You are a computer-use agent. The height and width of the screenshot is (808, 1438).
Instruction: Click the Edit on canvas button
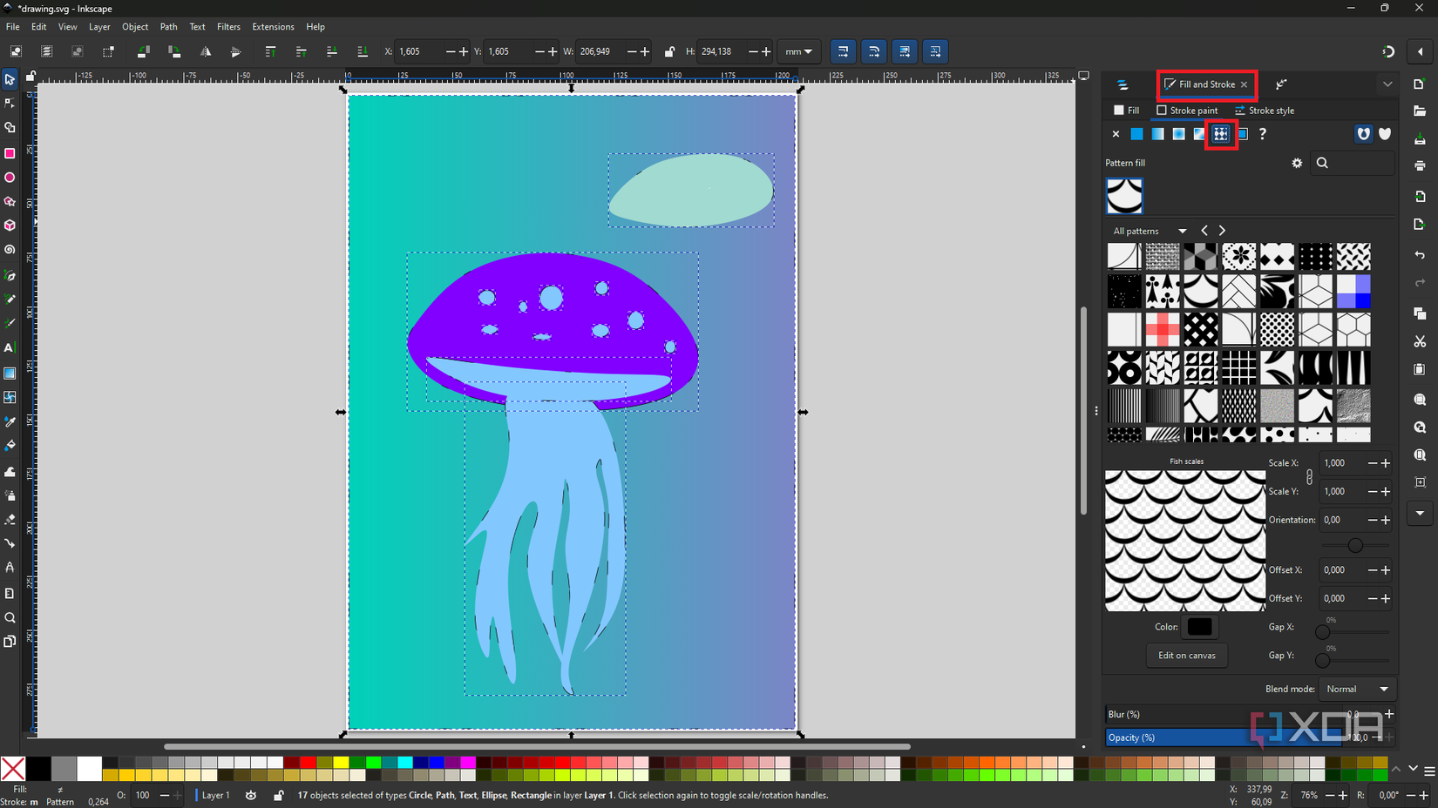tap(1186, 656)
